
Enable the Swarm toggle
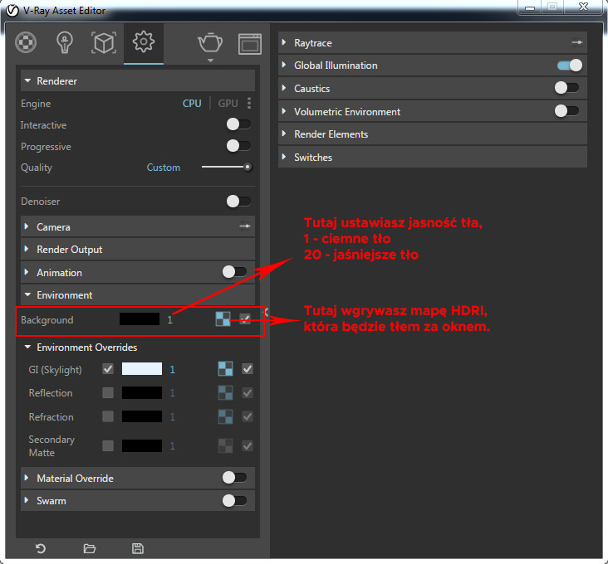(x=234, y=500)
